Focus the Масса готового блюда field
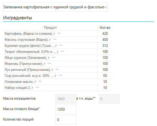Screen dimensions: 157x126 pos(66,109)
